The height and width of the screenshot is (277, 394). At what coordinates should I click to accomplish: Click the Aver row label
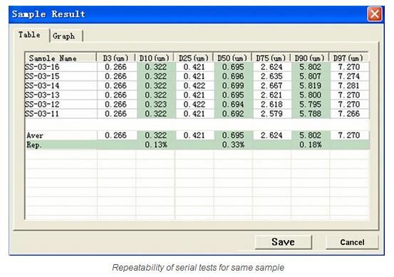coord(35,135)
